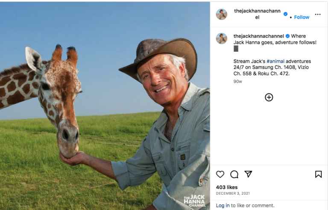This screenshot has height=210, width=328.
Task: Open the profile avatar in the post header
Action: pyautogui.click(x=222, y=14)
